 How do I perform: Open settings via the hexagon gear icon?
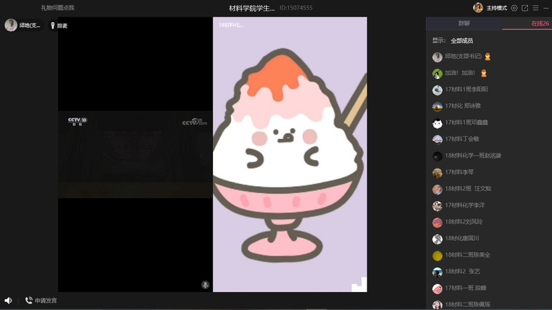pos(514,8)
